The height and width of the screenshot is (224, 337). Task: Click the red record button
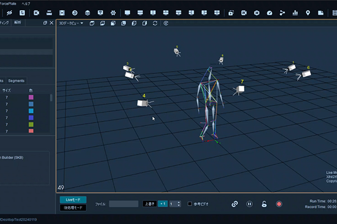click(279, 204)
